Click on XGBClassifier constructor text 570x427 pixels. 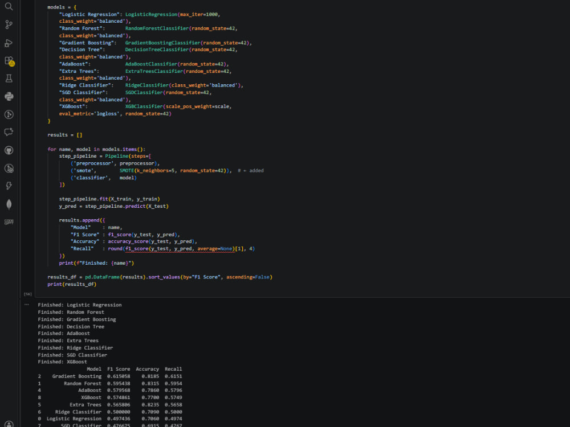[177, 107]
